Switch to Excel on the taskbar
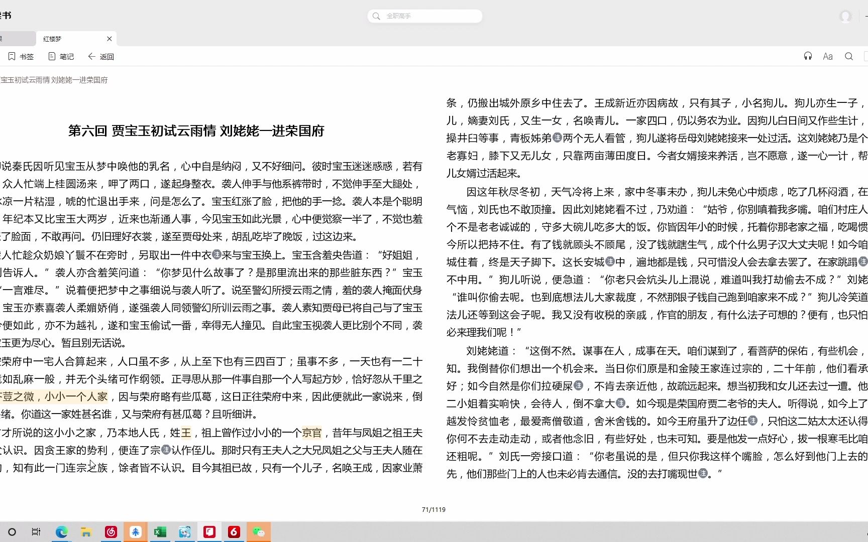 coord(160,532)
